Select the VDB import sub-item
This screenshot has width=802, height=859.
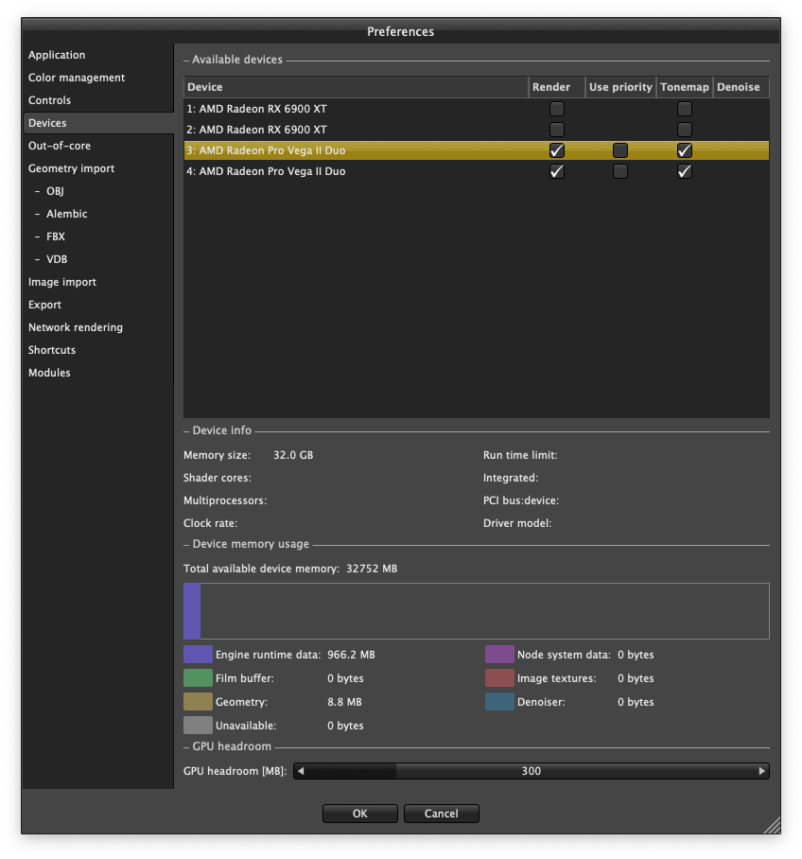[x=57, y=259]
